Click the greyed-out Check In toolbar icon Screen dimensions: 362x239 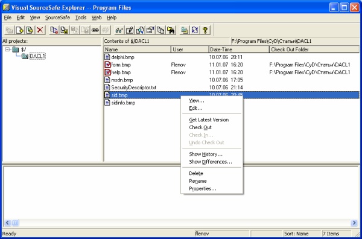point(74,30)
